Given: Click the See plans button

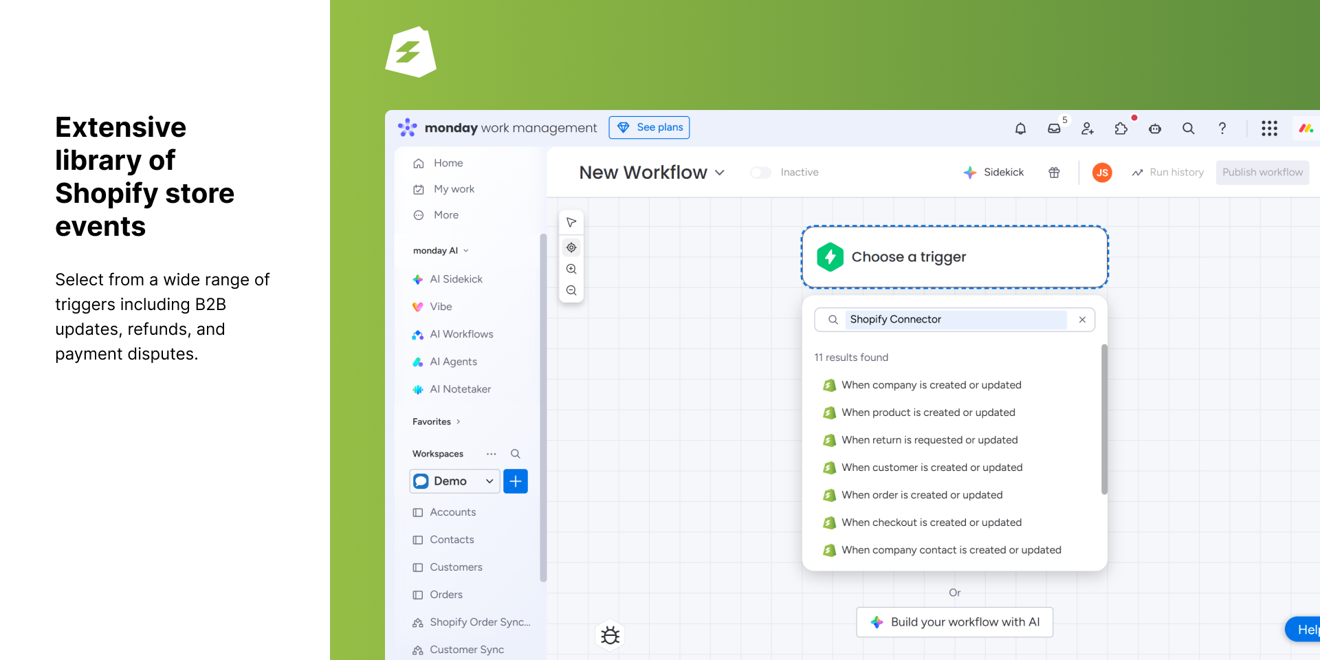Looking at the screenshot, I should tap(649, 127).
